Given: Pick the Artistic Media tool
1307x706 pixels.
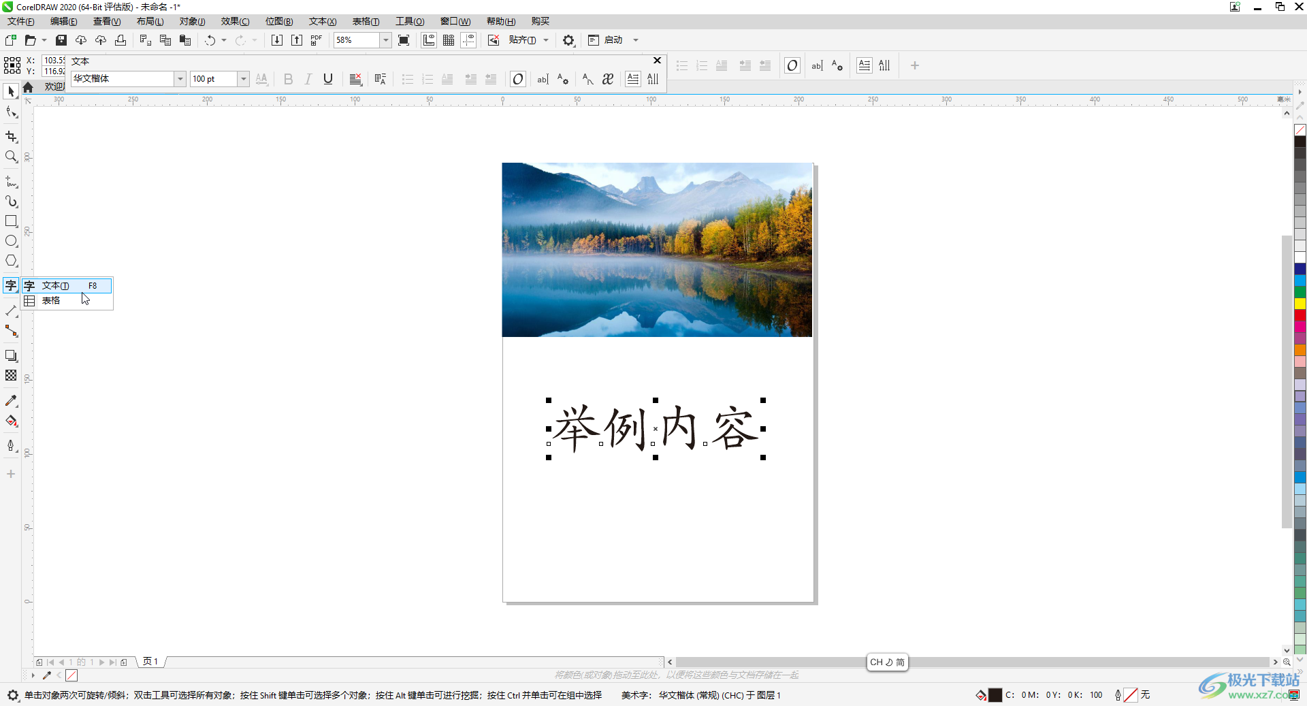Looking at the screenshot, I should (11, 202).
